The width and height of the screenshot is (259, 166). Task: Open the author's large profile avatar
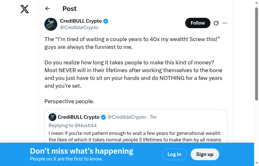click(51, 24)
